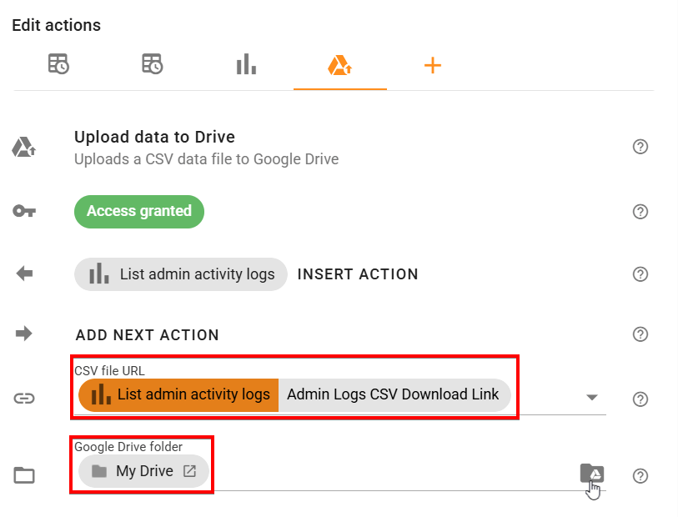Click the bar chart report action icon
Viewport: 678px width, 517px height.
(246, 63)
